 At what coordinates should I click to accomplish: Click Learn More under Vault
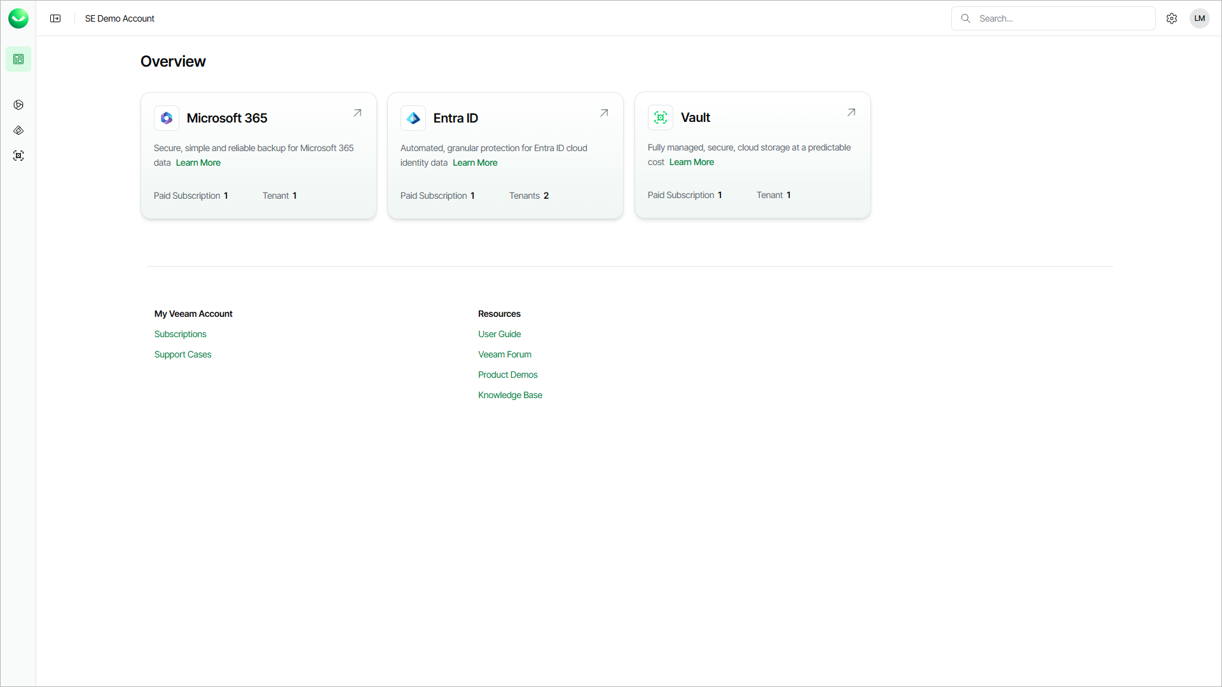[692, 162]
